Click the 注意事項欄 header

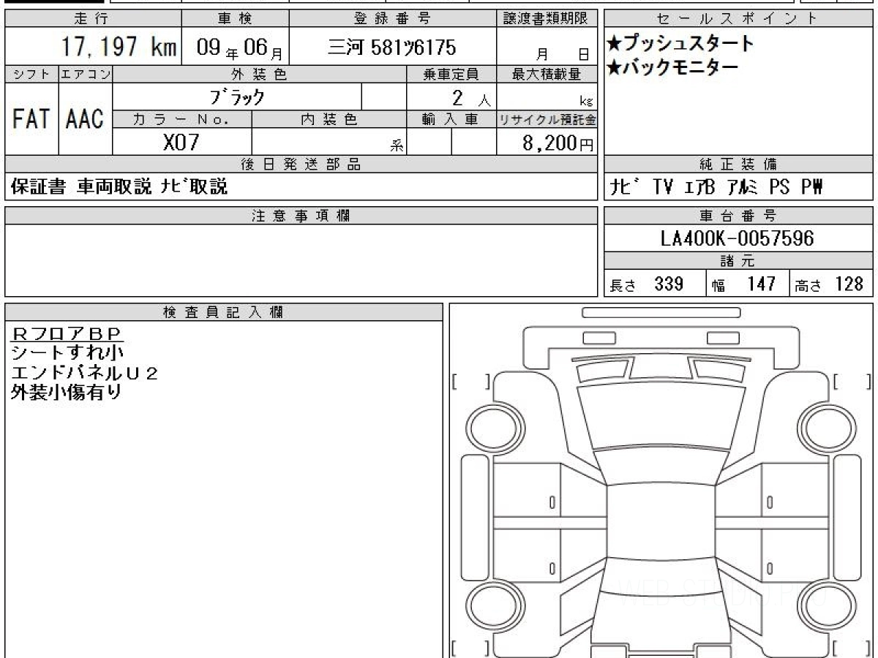tap(301, 216)
